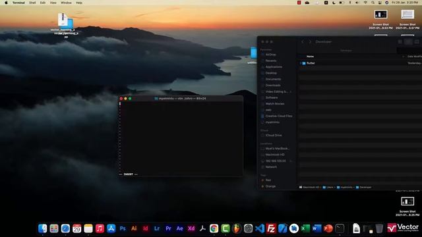Viewport: 422px width, 237px height.
Task: Open Adobe XD from the Dock
Action: [191, 228]
